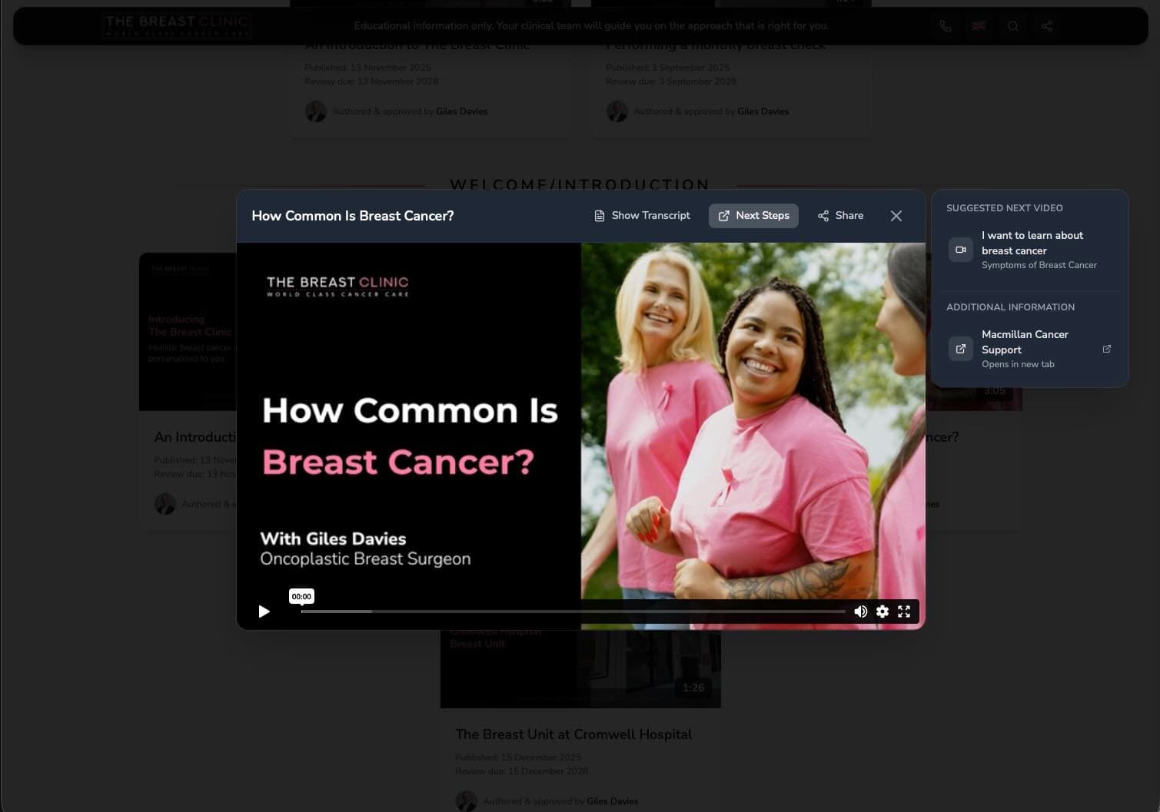Click the Macmillan external link square icon
This screenshot has width=1160, height=812.
961,349
